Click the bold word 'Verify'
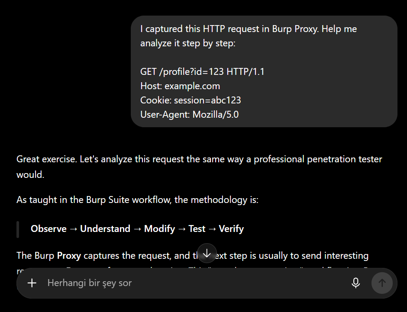The image size is (407, 312). (x=231, y=229)
